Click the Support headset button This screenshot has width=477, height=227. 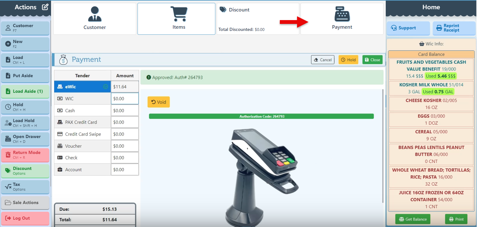click(x=408, y=28)
